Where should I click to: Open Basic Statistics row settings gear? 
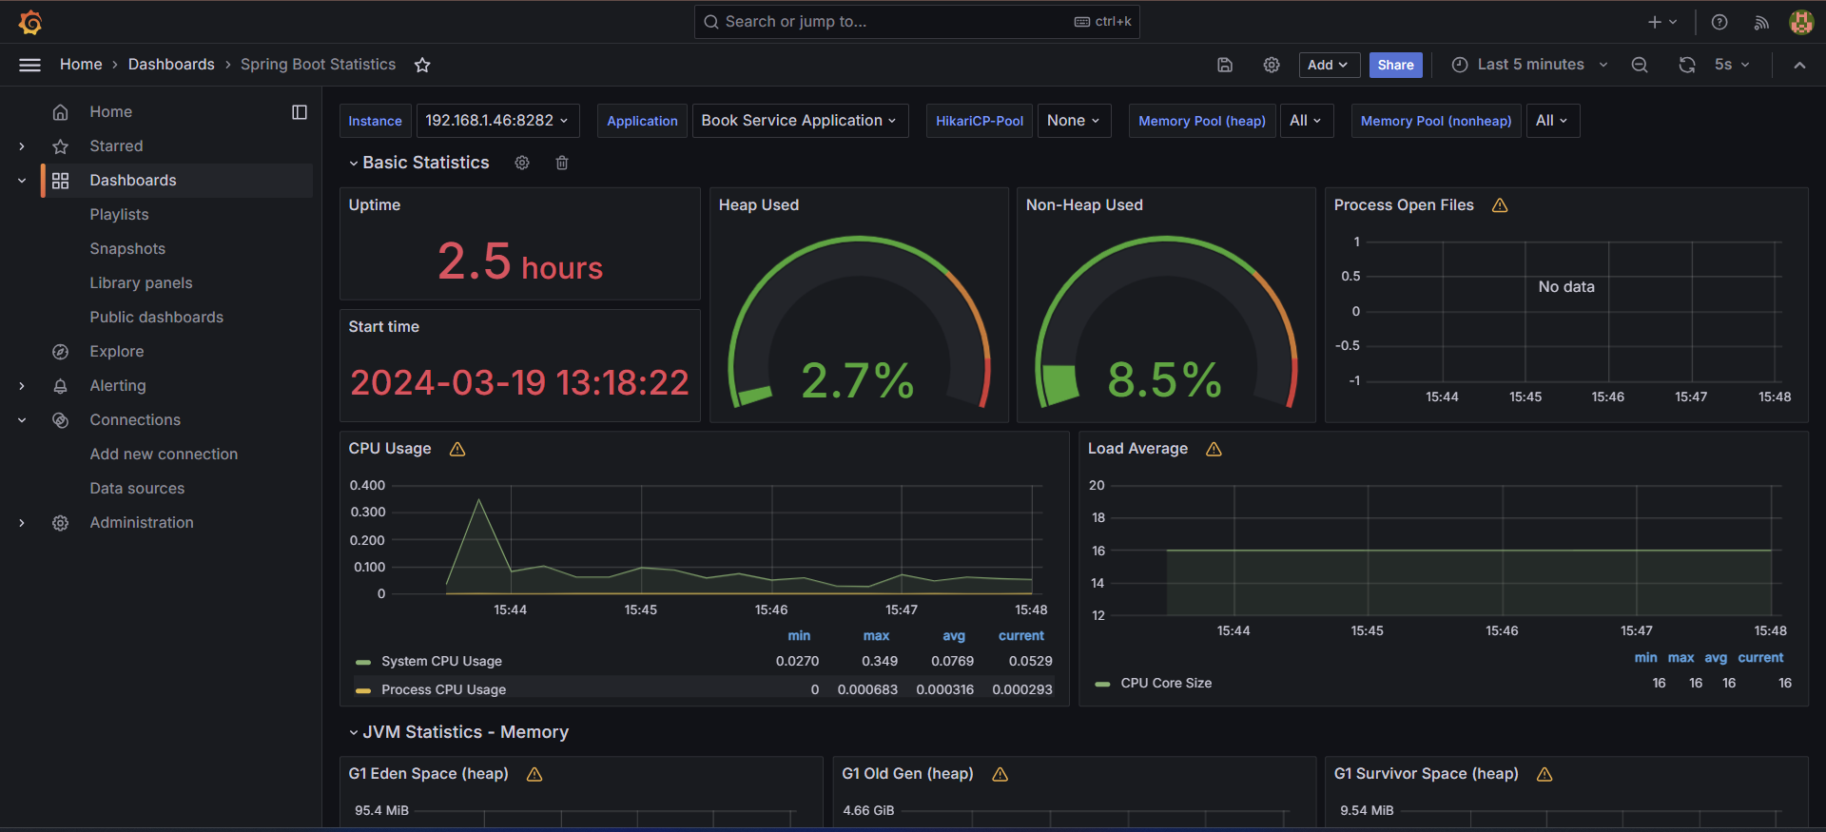click(522, 163)
